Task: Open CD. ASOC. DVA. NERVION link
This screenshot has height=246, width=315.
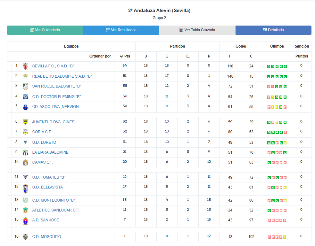Action: [55, 107]
